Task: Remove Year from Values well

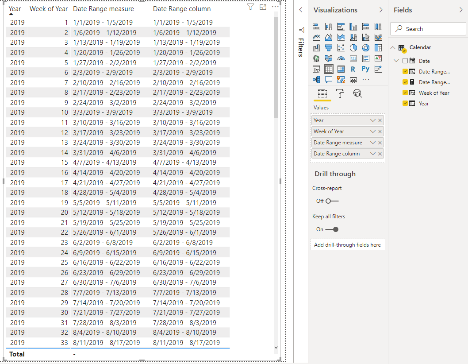Action: click(380, 120)
